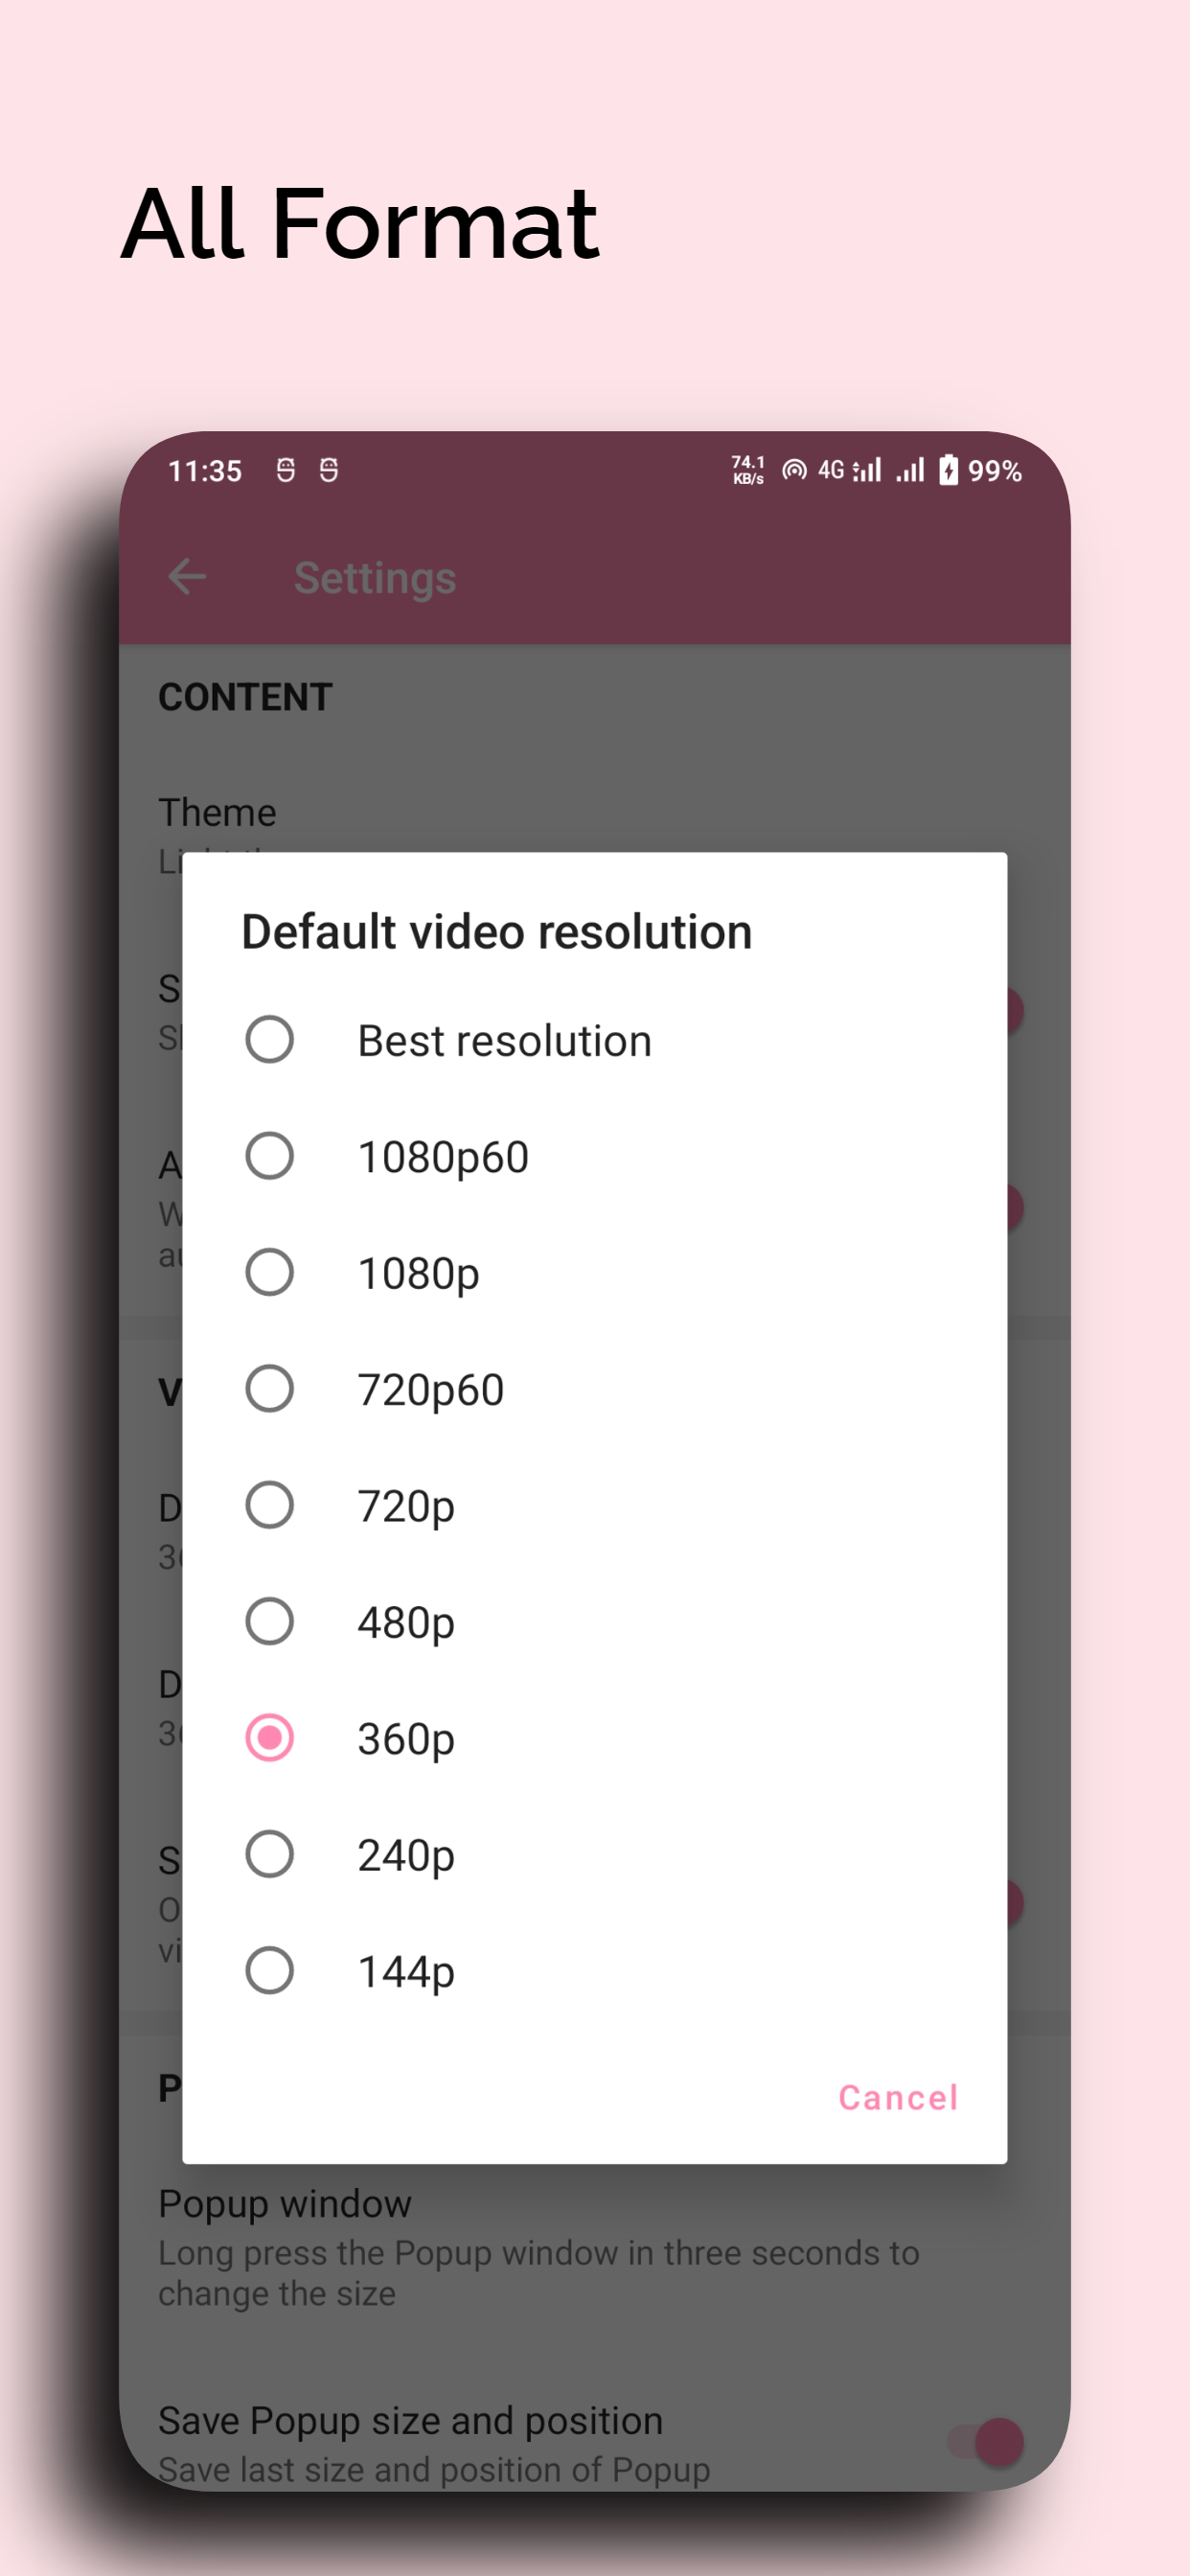
Task: Tap the back arrow in Settings header
Action: coord(187,577)
